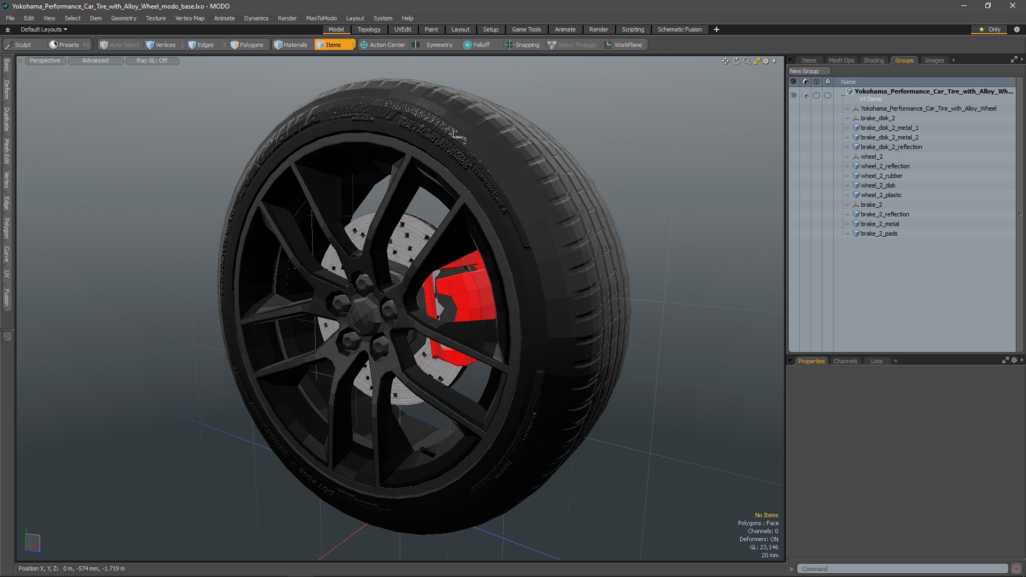
Task: Expand the command history arrow
Action: pos(791,569)
